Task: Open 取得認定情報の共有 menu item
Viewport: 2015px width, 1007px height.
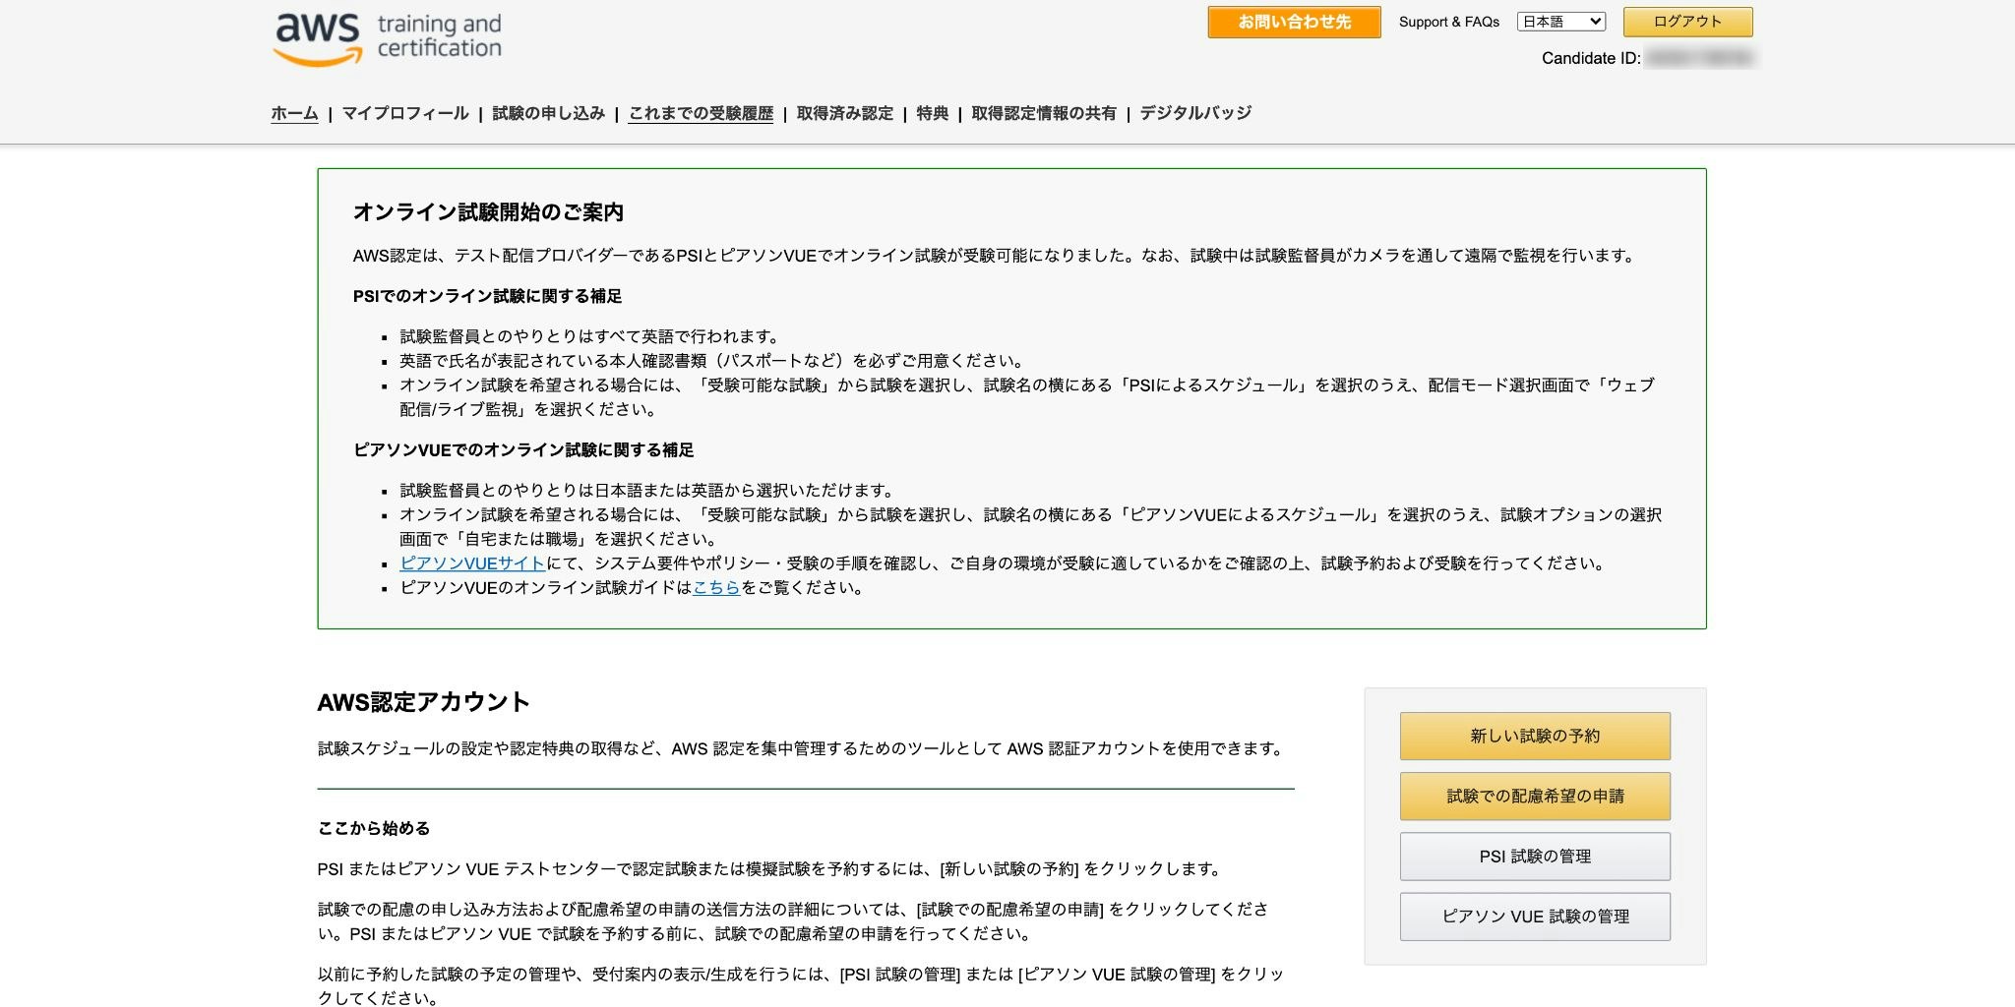Action: (x=1044, y=113)
